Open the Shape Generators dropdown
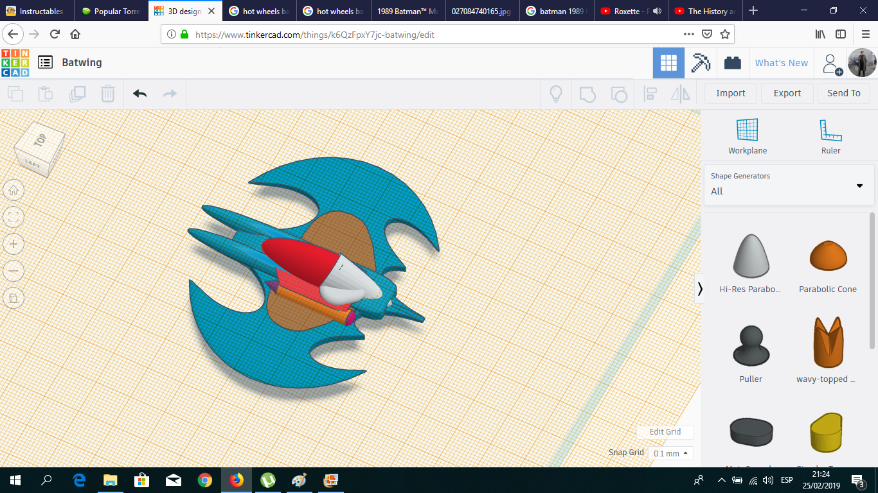 [x=789, y=185]
